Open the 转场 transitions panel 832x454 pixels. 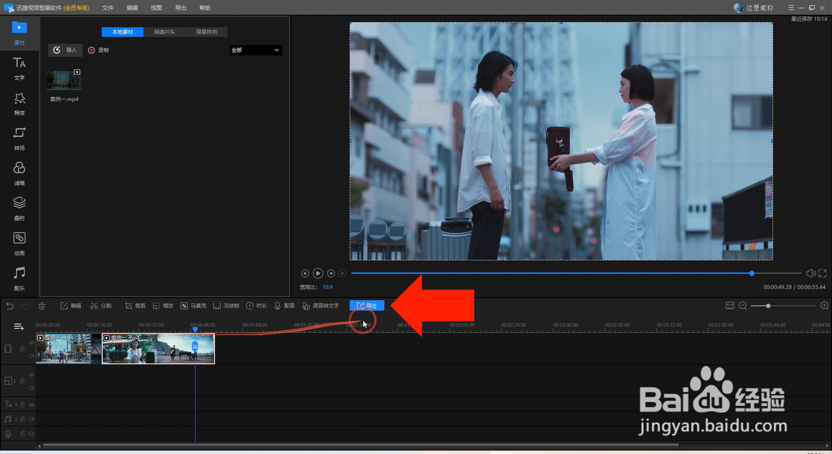pyautogui.click(x=19, y=139)
